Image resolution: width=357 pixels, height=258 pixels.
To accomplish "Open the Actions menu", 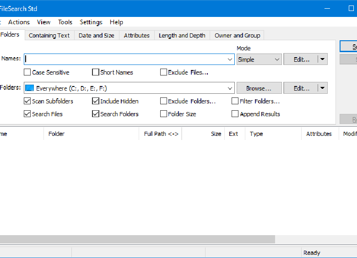I will (19, 22).
